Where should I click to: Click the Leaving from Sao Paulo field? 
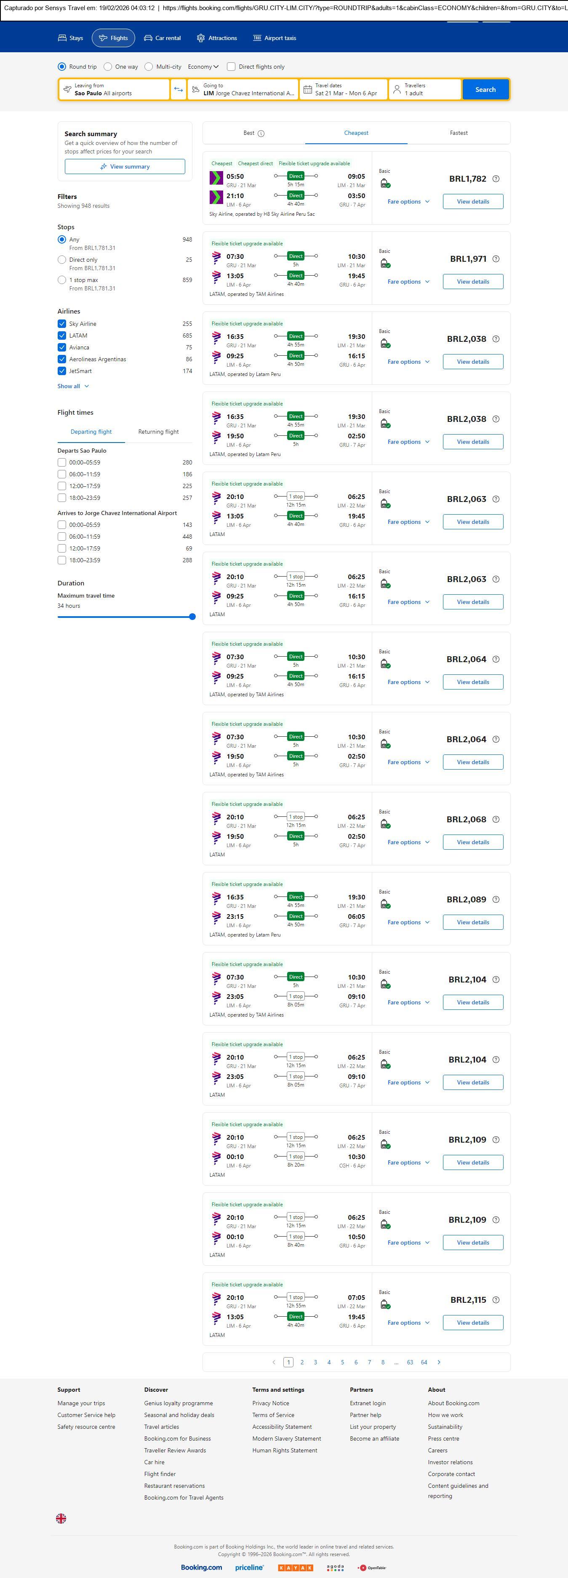pyautogui.click(x=114, y=89)
